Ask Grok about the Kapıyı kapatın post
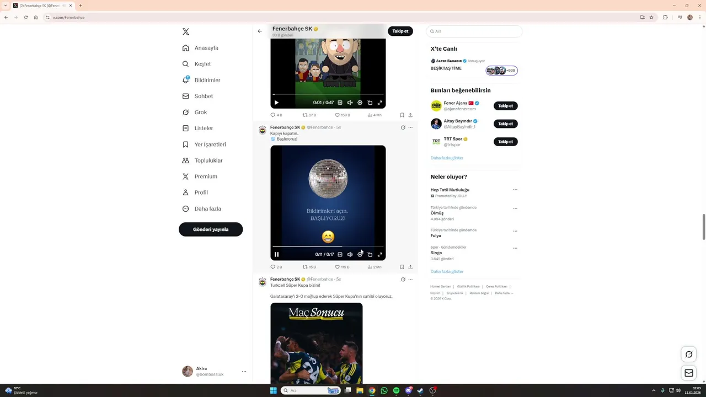This screenshot has width=706, height=397. coord(403,127)
